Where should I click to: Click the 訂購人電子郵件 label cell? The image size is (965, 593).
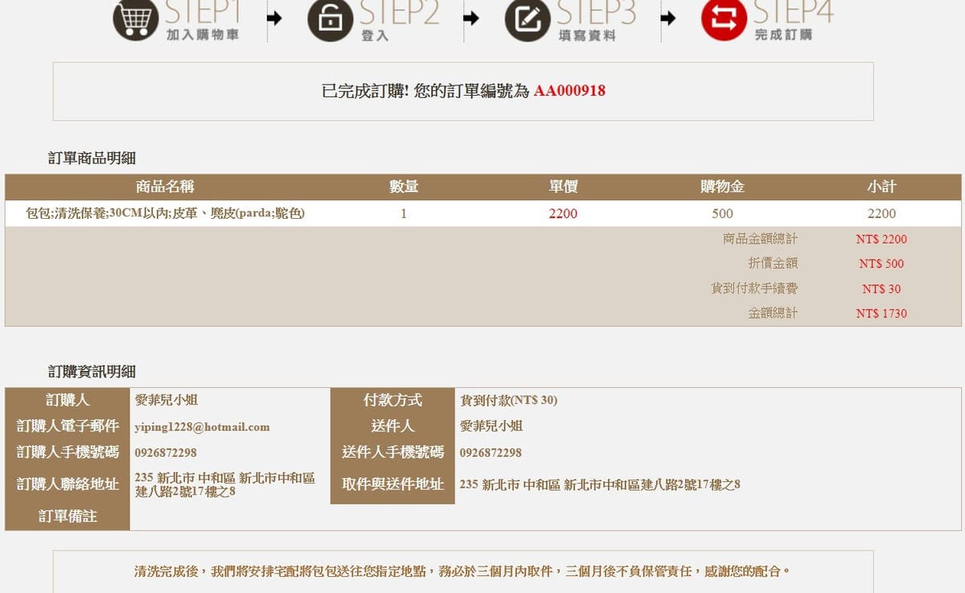68,426
